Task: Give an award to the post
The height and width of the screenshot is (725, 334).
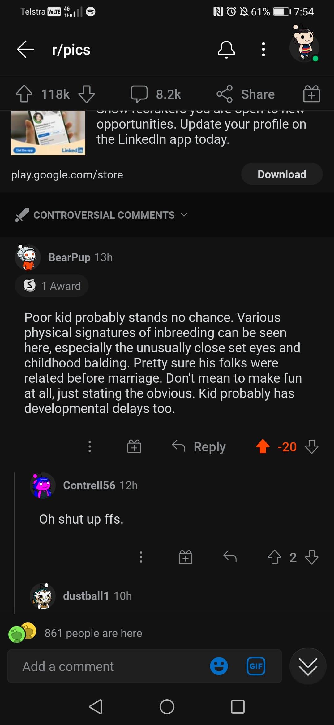Action: pyautogui.click(x=311, y=94)
